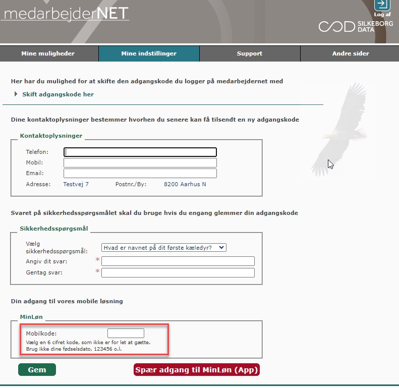Image resolution: width=399 pixels, height=388 pixels.
Task: Click the Angiv dit svar field
Action: tap(178, 261)
